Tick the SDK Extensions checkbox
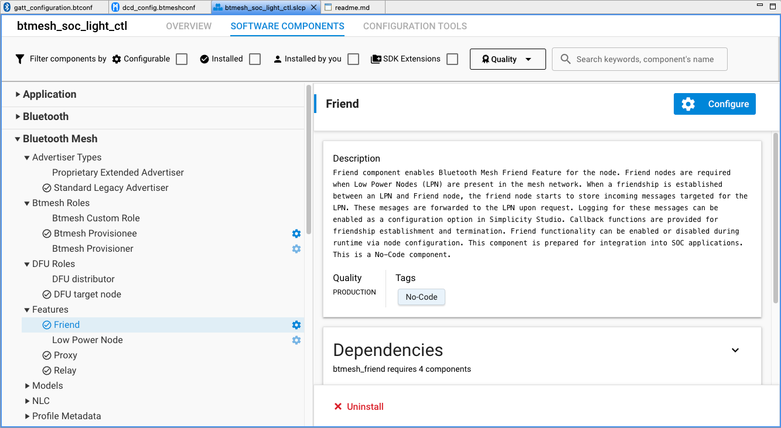Viewport: 781px width, 428px height. 452,59
